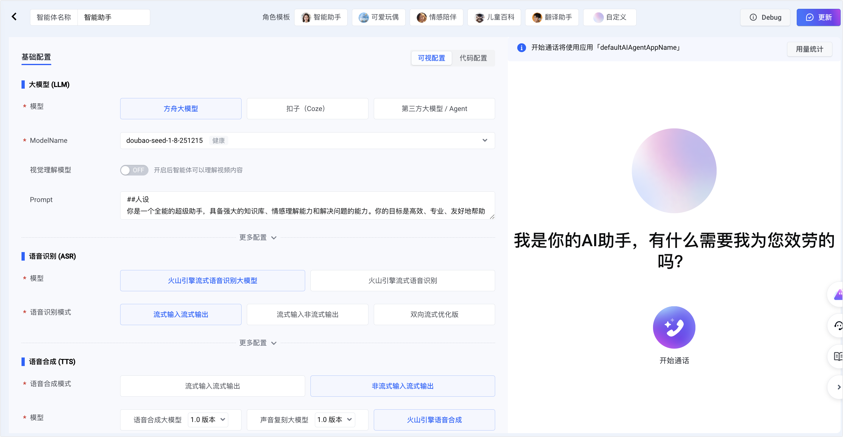
Task: Open the book documentation floating icon
Action: [x=838, y=356]
